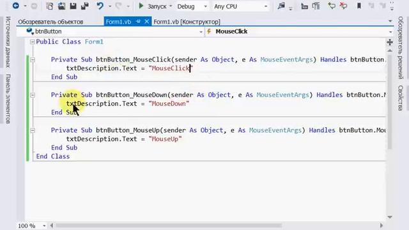The width and height of the screenshot is (409, 230).
Task: Open the Источники данных side tab
Action: pyautogui.click(x=8, y=42)
